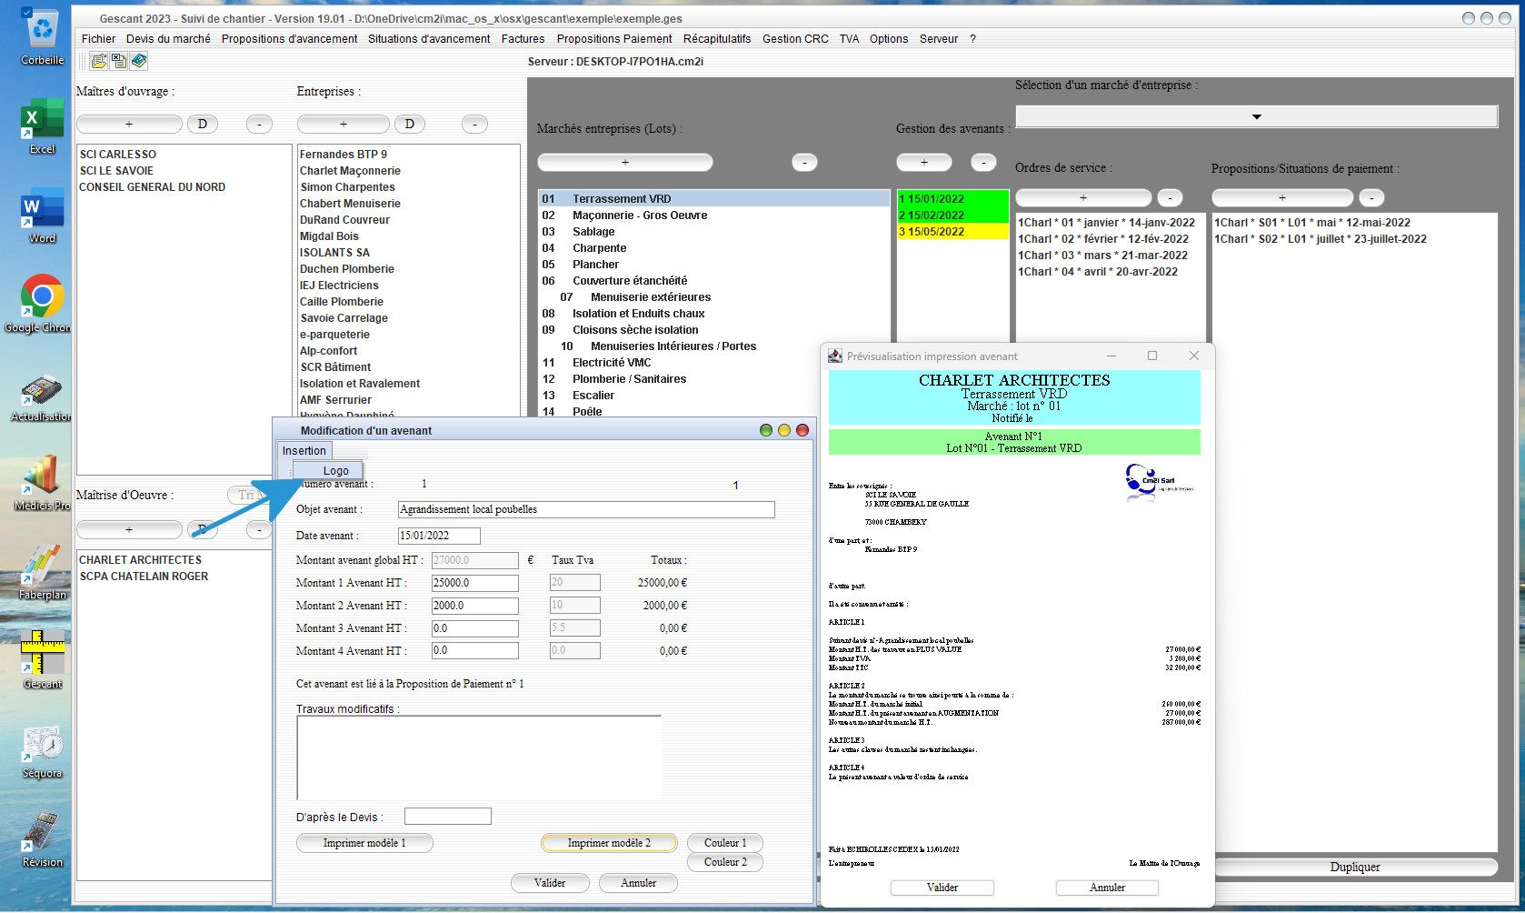Click the Date avenant field
The image size is (1525, 913).
[439, 536]
